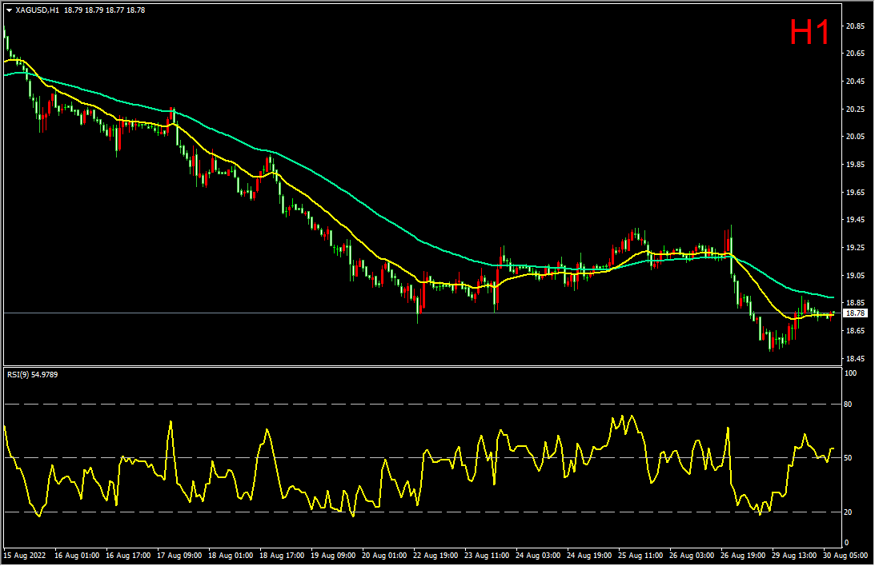This screenshot has width=875, height=566.
Task: Click the 15 Aug 2022 date label
Action: (x=25, y=556)
